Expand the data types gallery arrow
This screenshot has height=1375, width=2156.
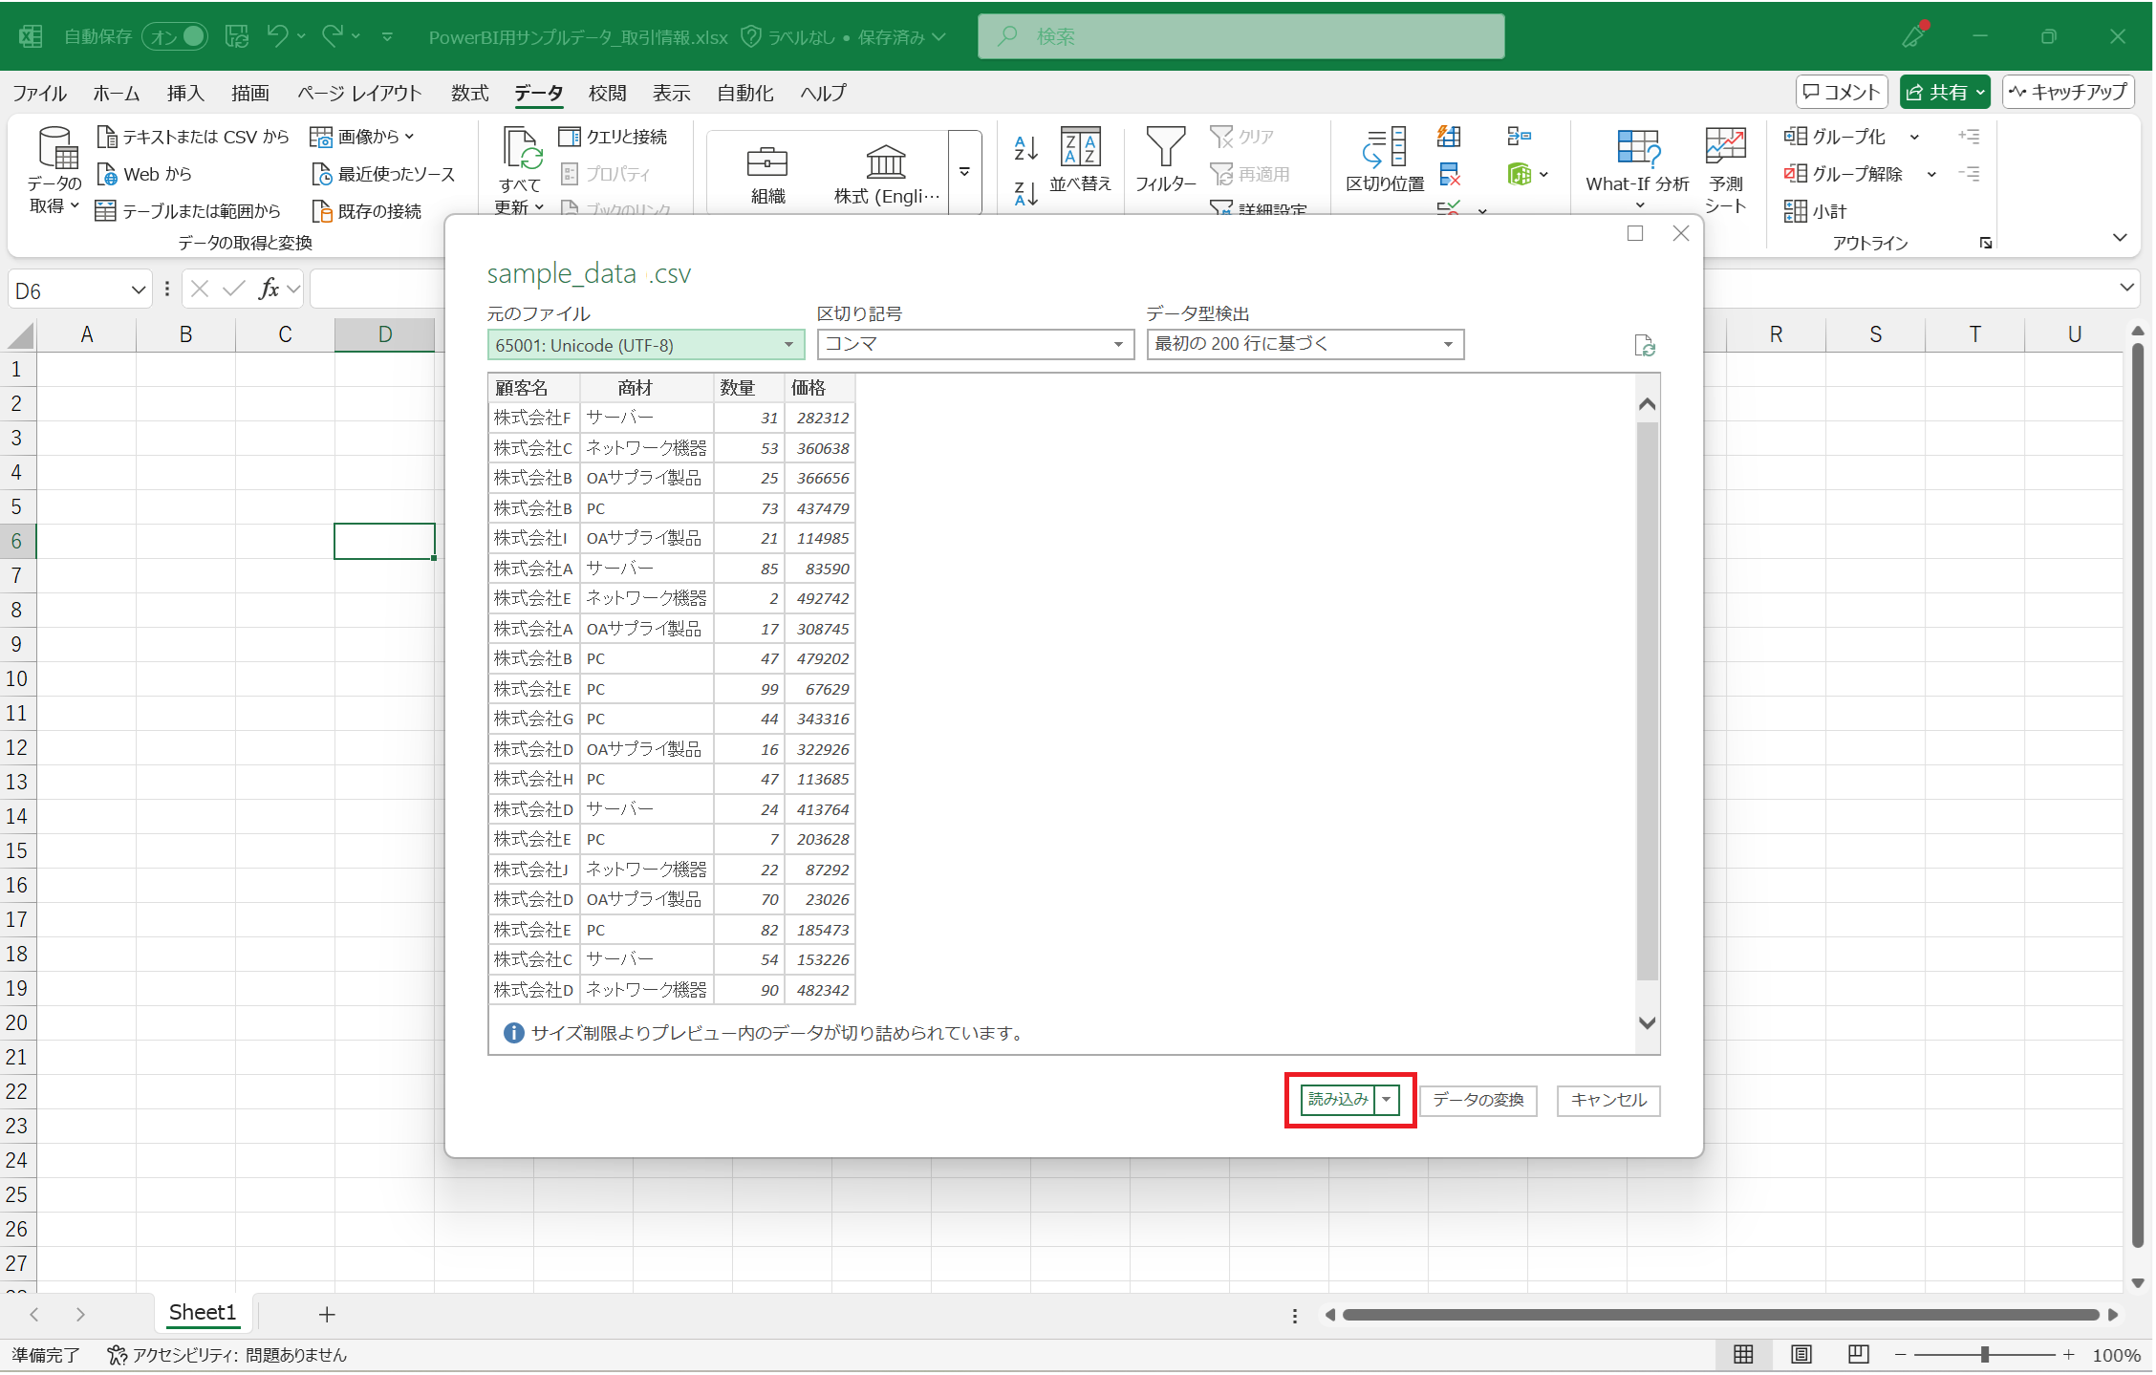pyautogui.click(x=964, y=172)
